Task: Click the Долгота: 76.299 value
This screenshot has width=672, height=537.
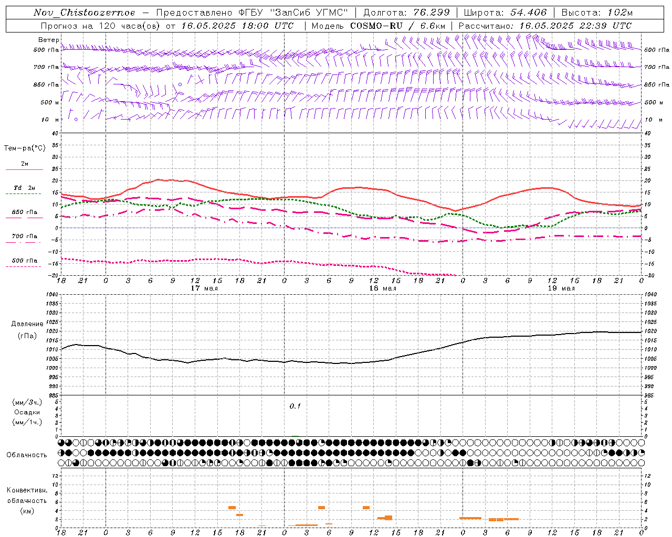Action: pyautogui.click(x=407, y=13)
